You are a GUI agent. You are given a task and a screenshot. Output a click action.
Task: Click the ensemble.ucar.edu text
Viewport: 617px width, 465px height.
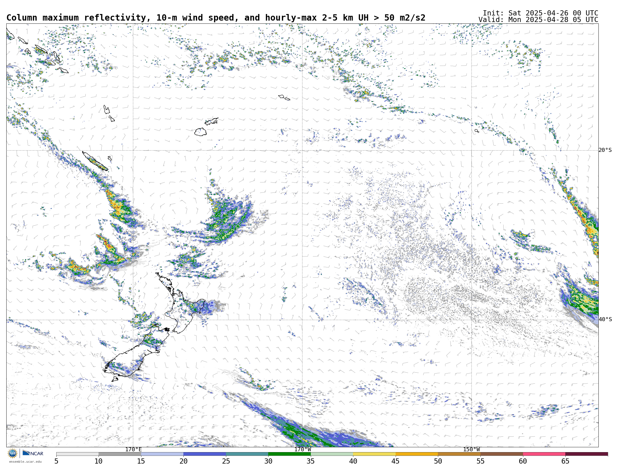click(x=25, y=462)
